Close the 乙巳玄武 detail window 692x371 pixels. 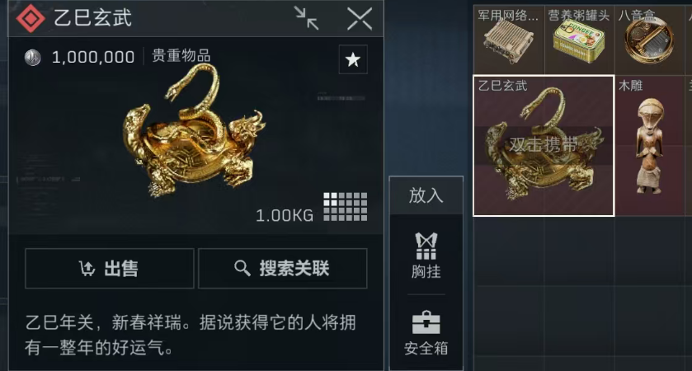[x=360, y=19]
